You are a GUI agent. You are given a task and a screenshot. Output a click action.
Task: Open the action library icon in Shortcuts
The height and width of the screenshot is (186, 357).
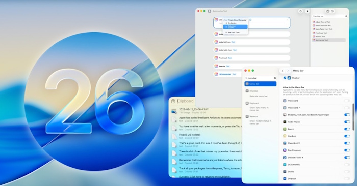[x=327, y=11]
